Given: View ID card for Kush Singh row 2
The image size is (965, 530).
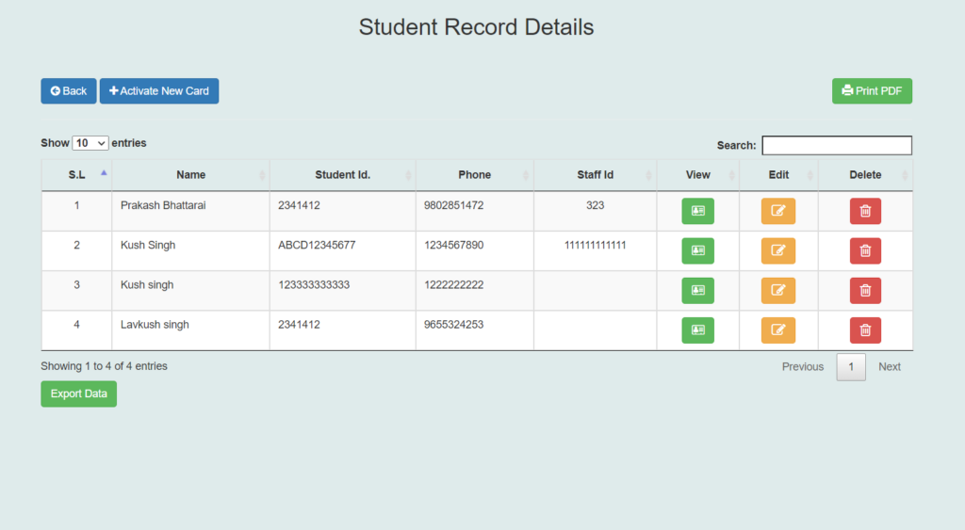Looking at the screenshot, I should coord(697,250).
